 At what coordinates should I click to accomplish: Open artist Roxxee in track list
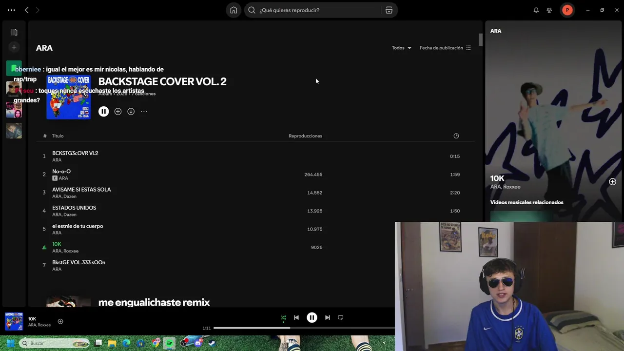pyautogui.click(x=72, y=251)
